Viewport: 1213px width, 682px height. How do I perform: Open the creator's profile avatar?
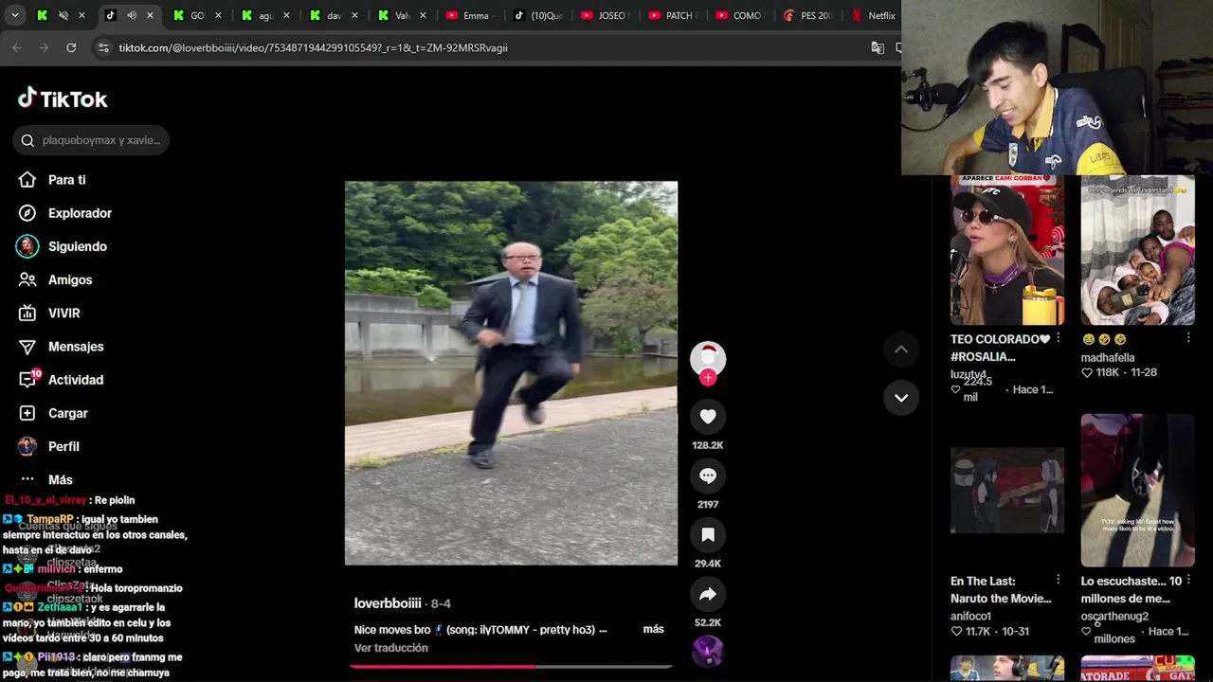point(708,358)
